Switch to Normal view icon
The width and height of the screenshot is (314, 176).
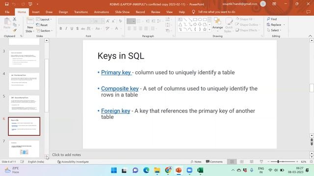232,162
